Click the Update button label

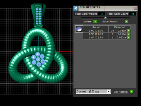(x=87, y=21)
